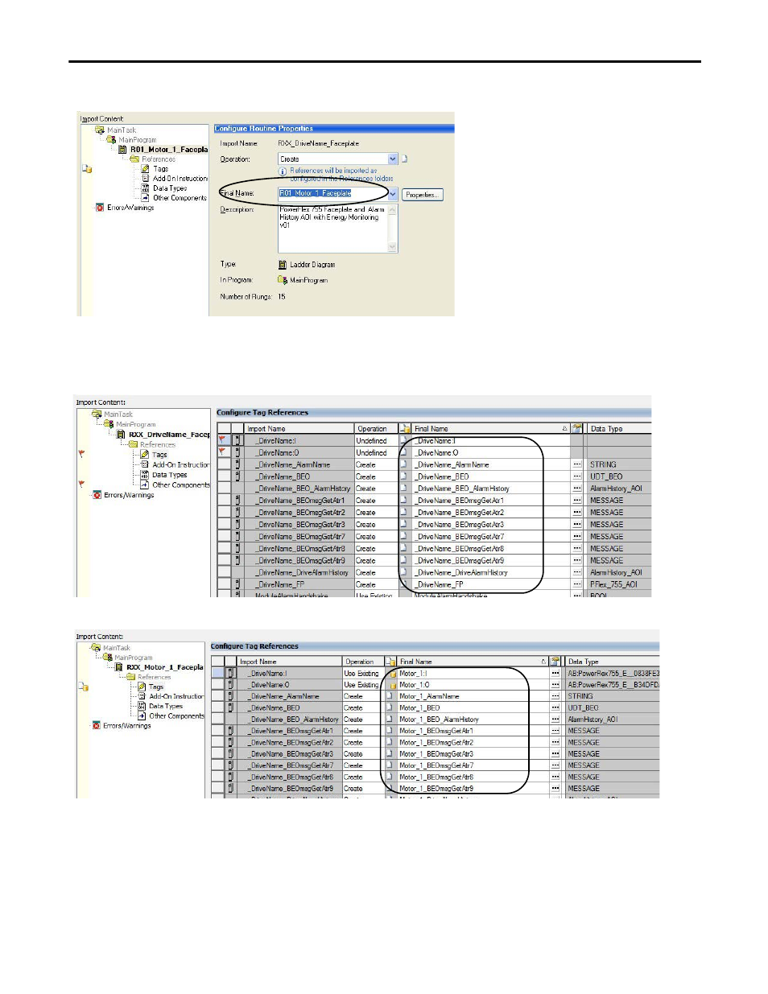Select Other Components in top tree
Viewport: 768px width, 994px height.
[x=180, y=198]
